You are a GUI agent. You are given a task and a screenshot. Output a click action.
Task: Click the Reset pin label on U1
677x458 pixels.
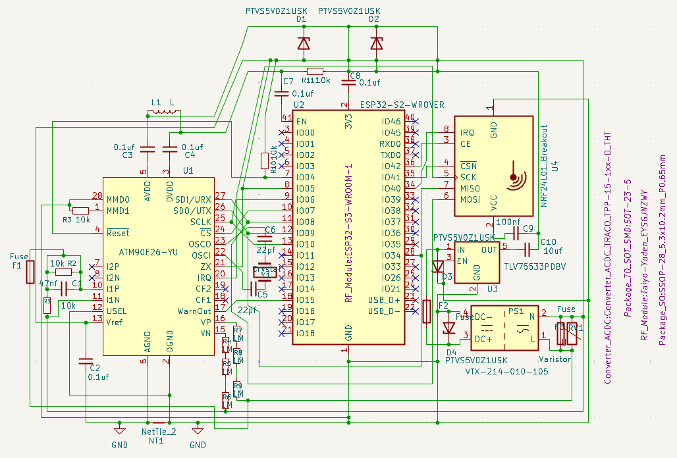(118, 233)
